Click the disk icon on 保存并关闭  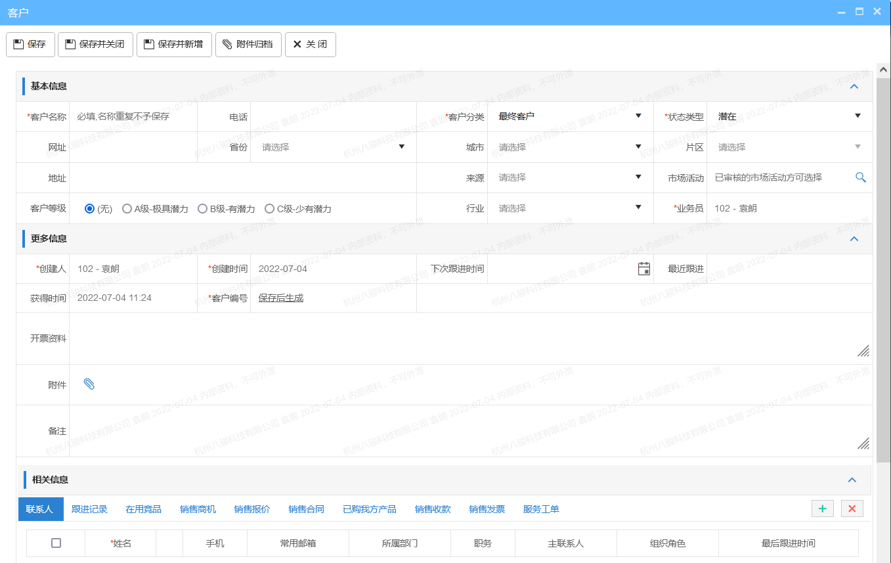coord(69,44)
